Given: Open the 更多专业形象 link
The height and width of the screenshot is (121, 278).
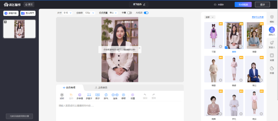Looking at the screenshot, I should [x=258, y=17].
